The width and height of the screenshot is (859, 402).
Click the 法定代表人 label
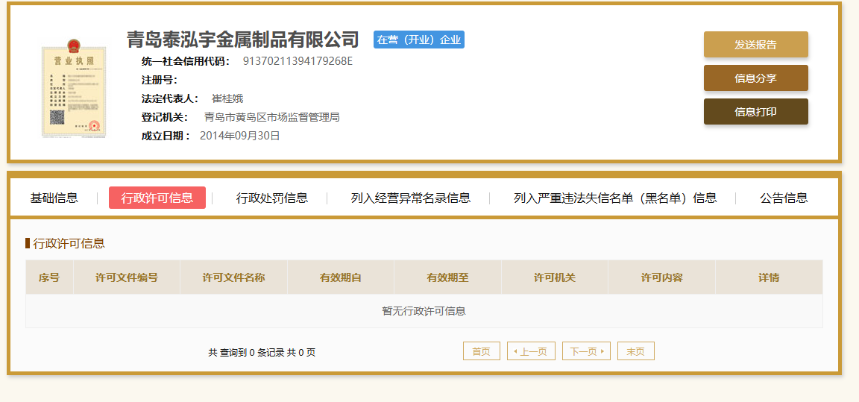click(170, 98)
